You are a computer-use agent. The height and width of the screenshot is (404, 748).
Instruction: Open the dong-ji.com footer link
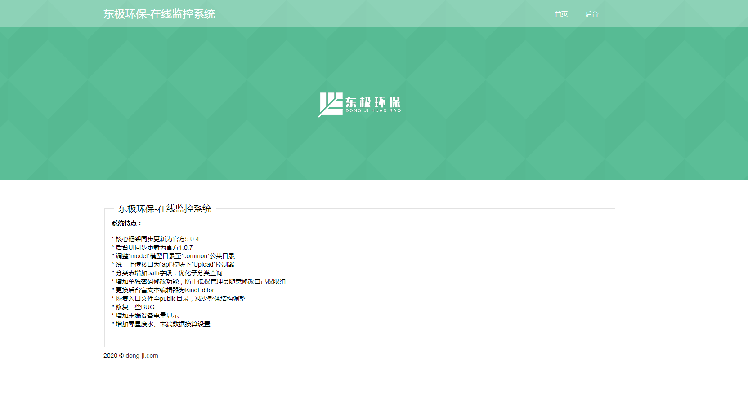(142, 356)
